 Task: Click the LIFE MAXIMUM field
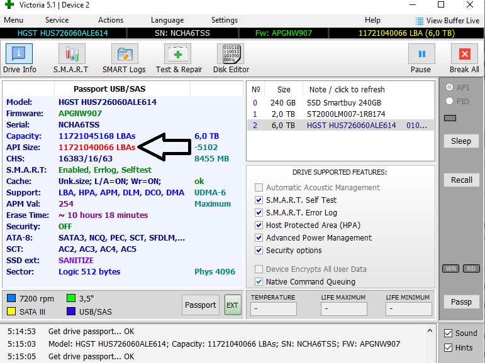click(x=344, y=308)
